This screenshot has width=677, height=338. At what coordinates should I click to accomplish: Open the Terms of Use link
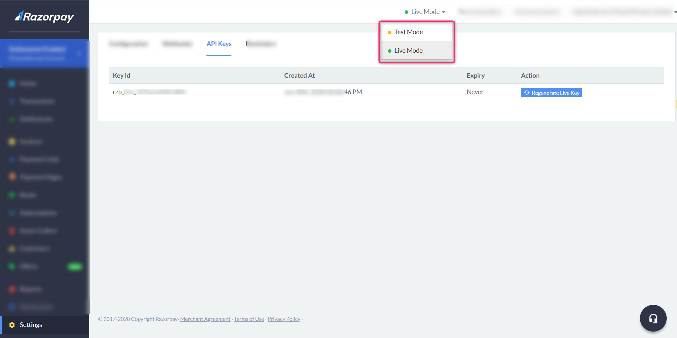coord(249,319)
